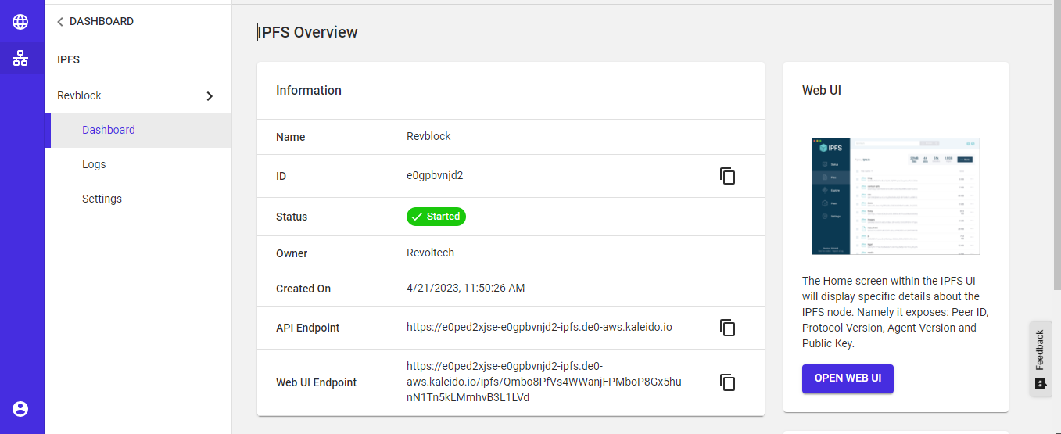Image resolution: width=1061 pixels, height=434 pixels.
Task: Click the Status row label
Action: [292, 217]
